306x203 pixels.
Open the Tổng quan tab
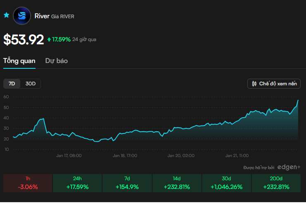click(x=19, y=61)
